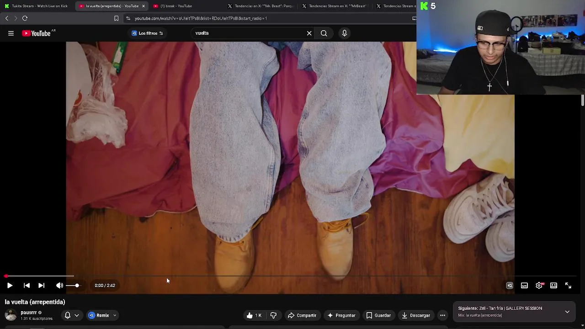Click the 'Siguiente: Zell - Tan fría' next-up title

(500, 308)
